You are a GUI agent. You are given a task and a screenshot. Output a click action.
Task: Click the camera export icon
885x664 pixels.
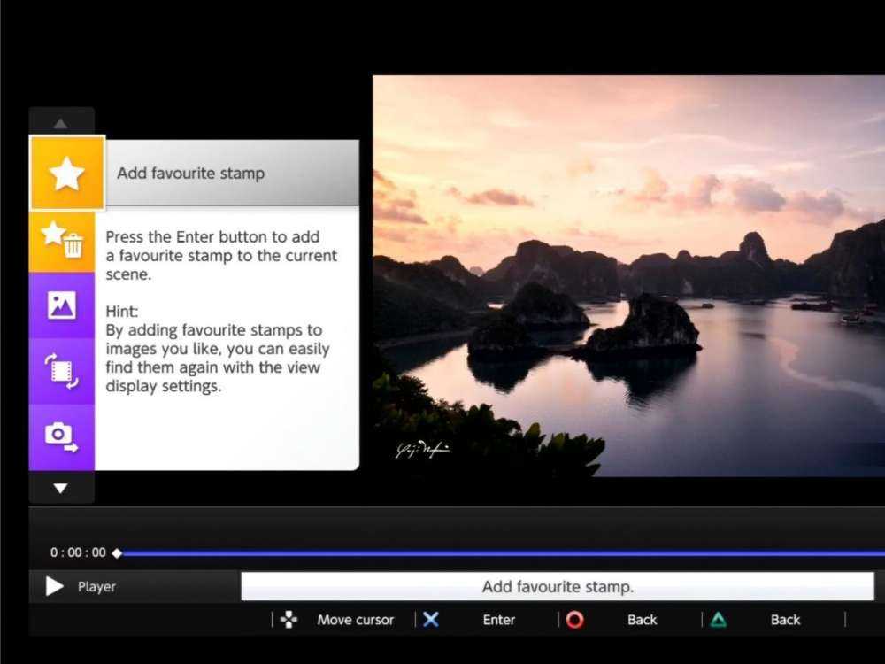pos(62,436)
